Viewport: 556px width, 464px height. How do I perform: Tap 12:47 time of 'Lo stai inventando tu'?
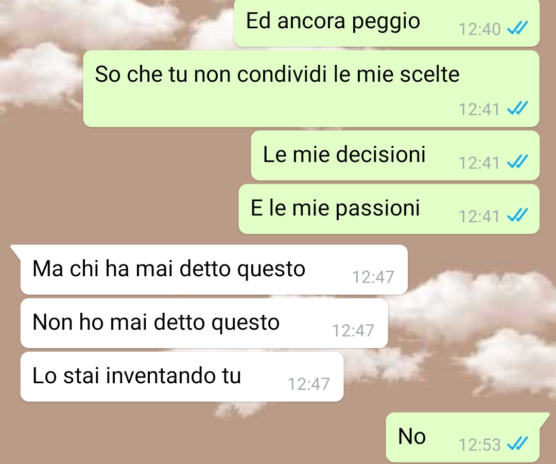pyautogui.click(x=309, y=384)
